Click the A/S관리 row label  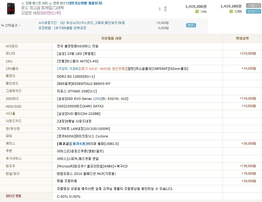12,46
